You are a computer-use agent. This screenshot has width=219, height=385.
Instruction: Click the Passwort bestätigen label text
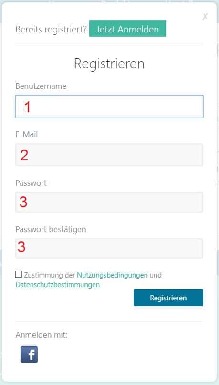tap(51, 229)
